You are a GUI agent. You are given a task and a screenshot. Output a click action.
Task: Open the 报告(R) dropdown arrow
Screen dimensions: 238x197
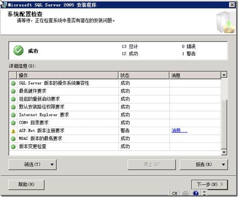tap(223, 165)
